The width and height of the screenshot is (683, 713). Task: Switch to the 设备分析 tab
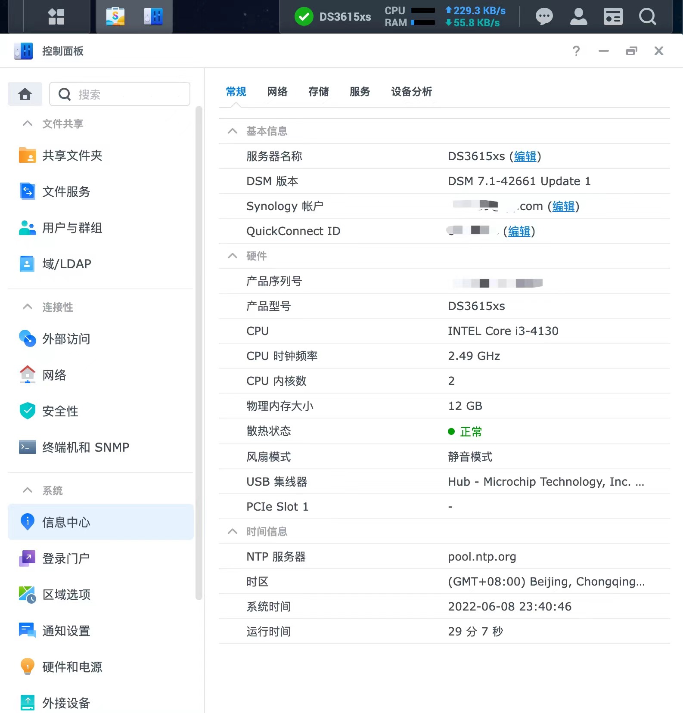click(412, 92)
